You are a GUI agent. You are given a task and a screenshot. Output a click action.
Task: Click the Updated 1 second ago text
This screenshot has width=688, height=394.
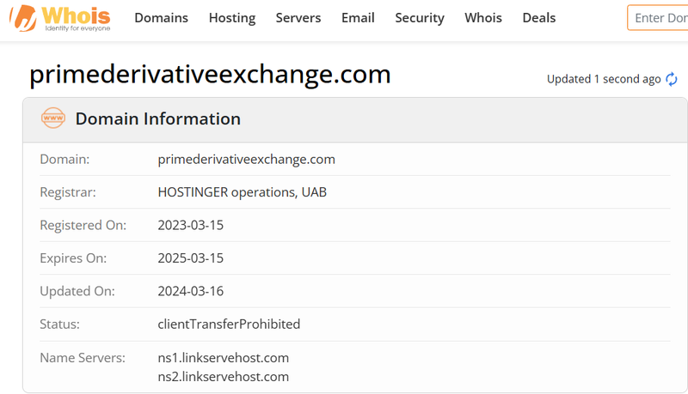[604, 79]
